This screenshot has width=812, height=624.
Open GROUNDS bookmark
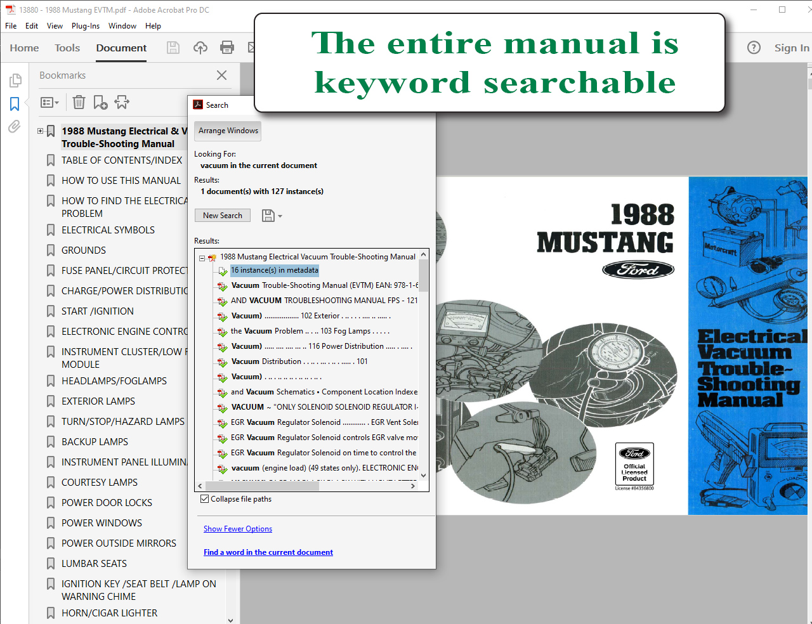(84, 250)
